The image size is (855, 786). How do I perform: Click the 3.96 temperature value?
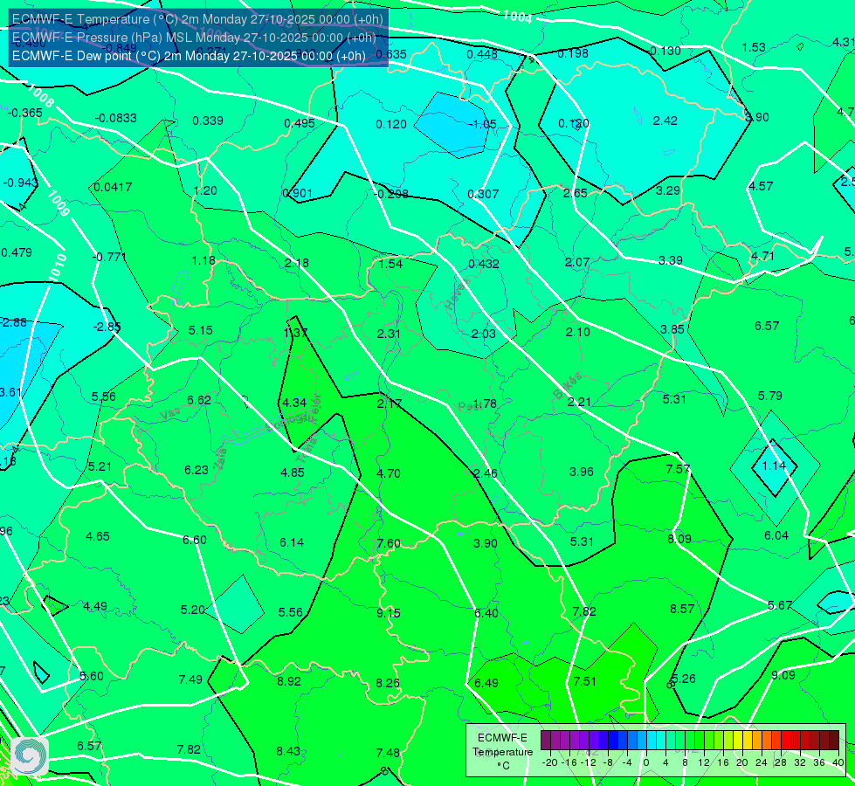(x=582, y=472)
